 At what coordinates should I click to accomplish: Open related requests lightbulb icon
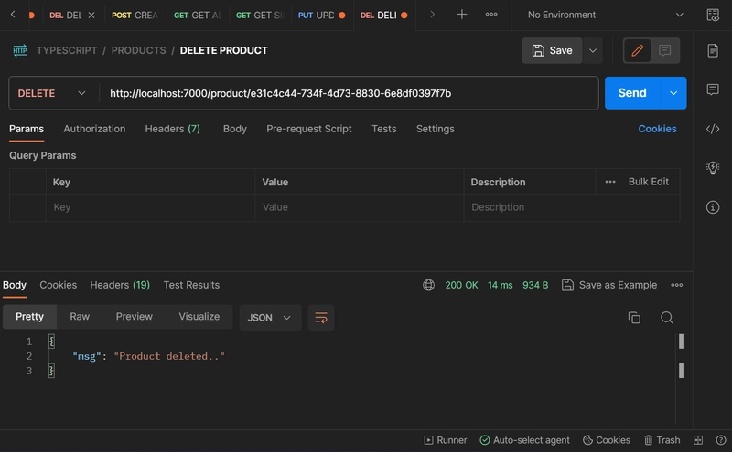tap(713, 167)
